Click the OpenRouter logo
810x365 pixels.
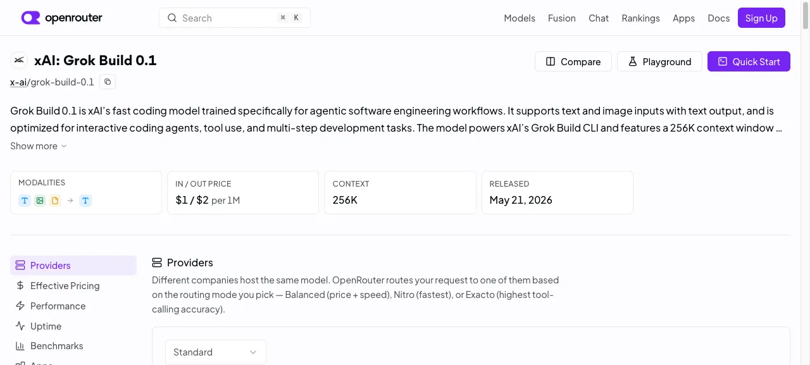(62, 18)
